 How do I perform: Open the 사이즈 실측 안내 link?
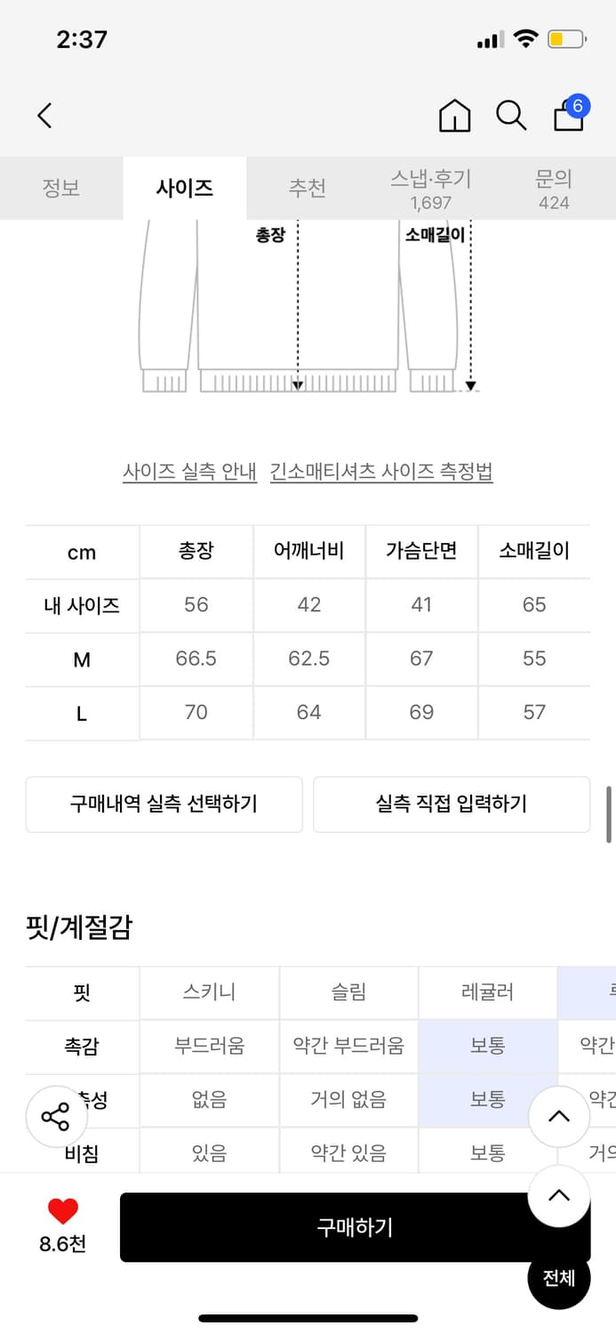tap(191, 472)
